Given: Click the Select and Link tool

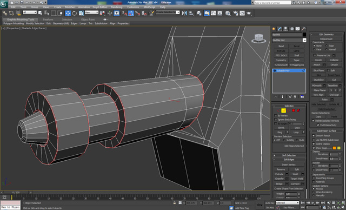Looking at the screenshot, I should (x=5, y=13).
